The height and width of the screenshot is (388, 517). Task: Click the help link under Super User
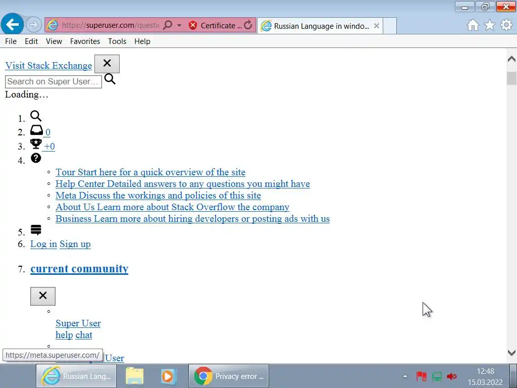tap(64, 335)
